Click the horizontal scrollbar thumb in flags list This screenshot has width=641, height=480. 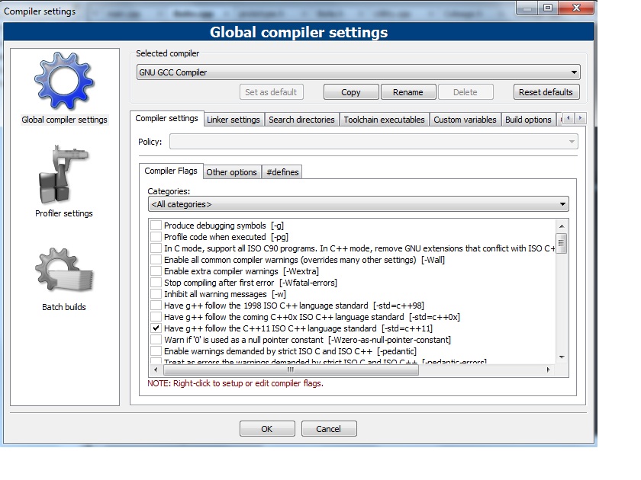[290, 370]
